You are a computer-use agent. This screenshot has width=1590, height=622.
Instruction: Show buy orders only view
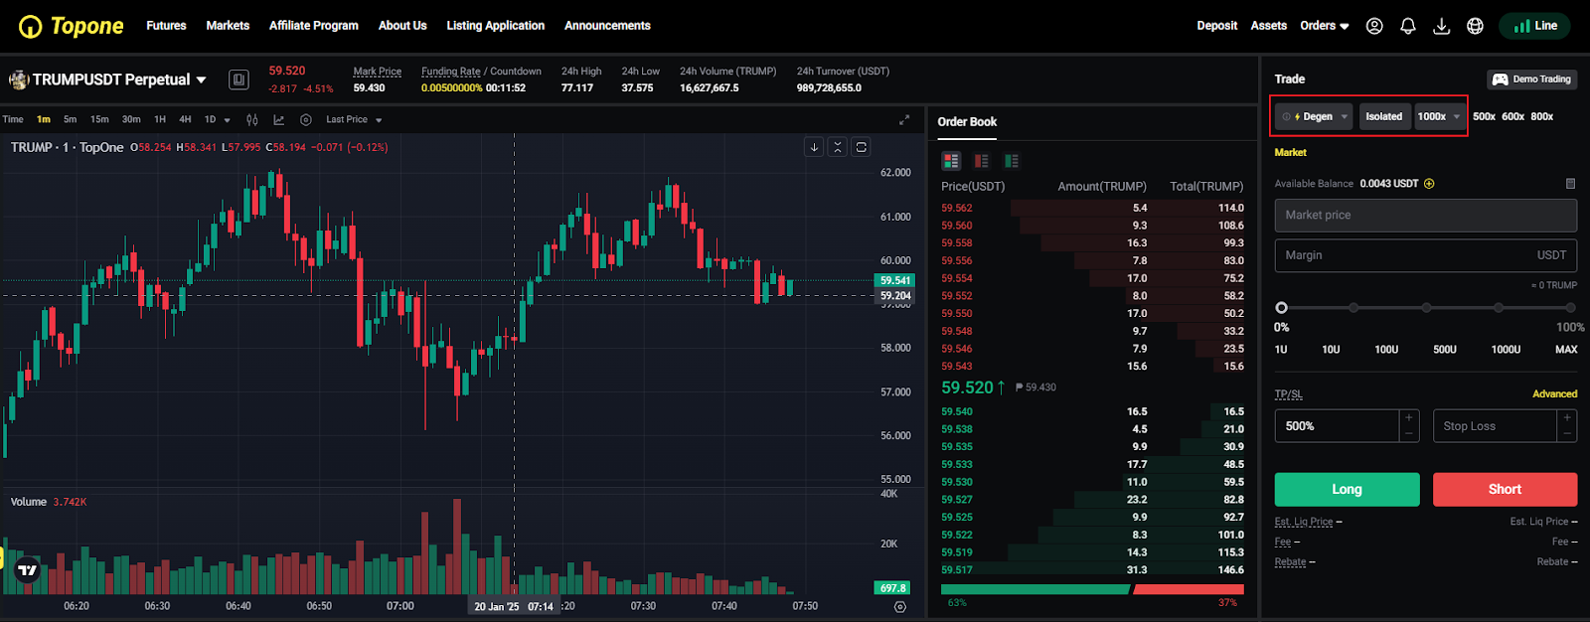[1012, 161]
